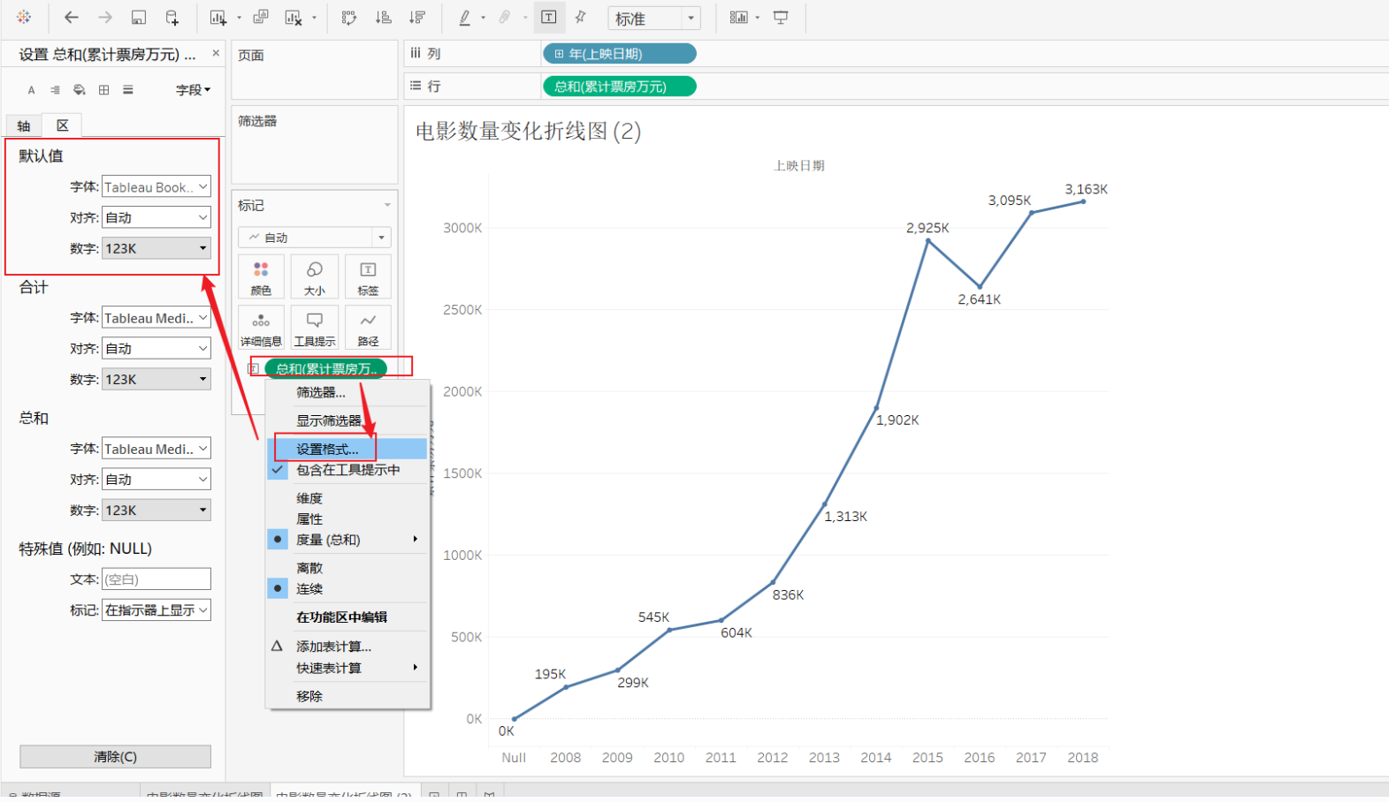
Task: Open the 标准 view size dropdown
Action: coord(654,18)
